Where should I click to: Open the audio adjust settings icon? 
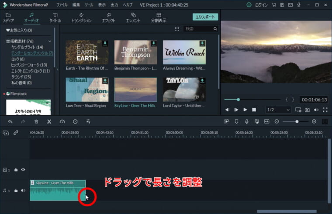point(88,121)
